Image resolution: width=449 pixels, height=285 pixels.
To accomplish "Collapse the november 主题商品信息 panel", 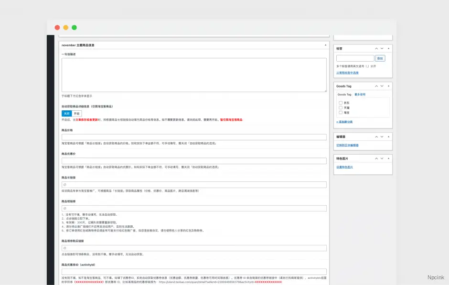I will [x=325, y=45].
